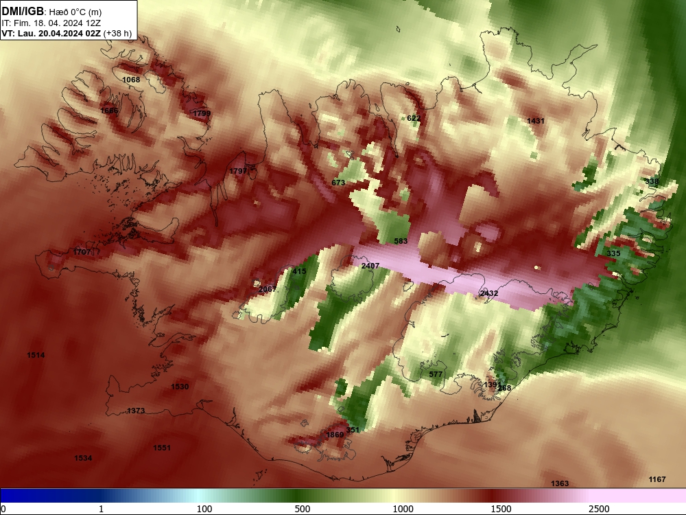Click the 1869 map value
Viewport: 686px width, 515px height.
335,435
